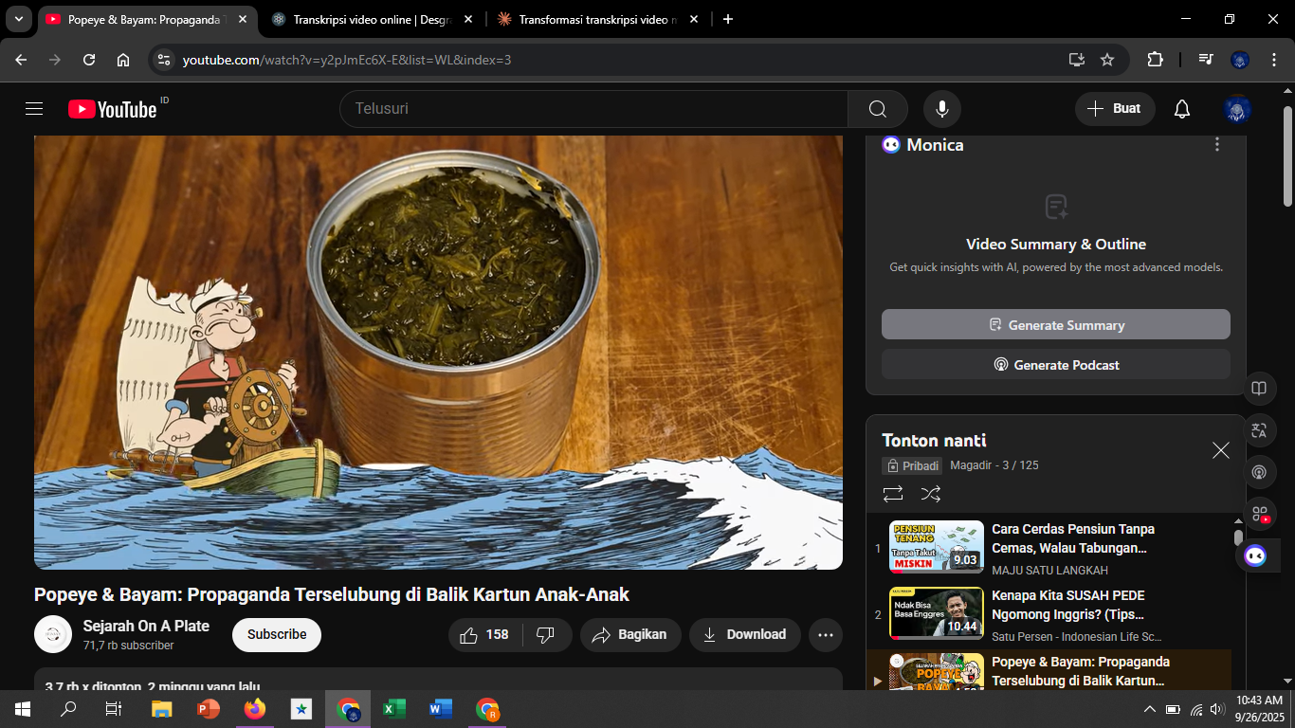Close the Transformasi transkripsi video tab

694,19
